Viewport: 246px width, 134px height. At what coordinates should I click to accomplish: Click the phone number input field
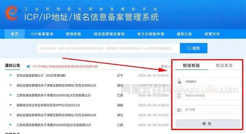pyautogui.click(x=208, y=95)
